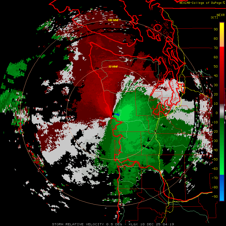Click the 20 value on the velocity scale

(216, 94)
